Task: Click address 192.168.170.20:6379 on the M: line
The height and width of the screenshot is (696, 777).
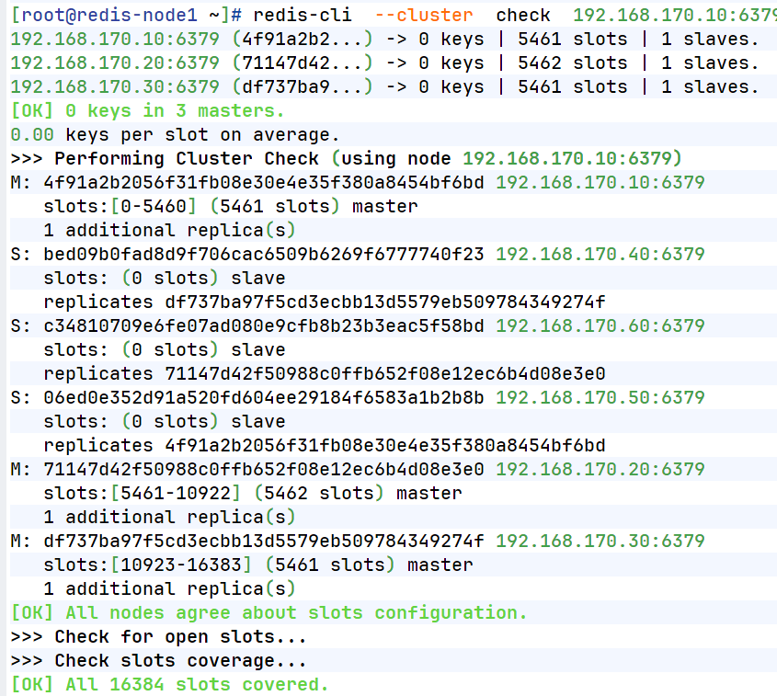Action: point(600,470)
